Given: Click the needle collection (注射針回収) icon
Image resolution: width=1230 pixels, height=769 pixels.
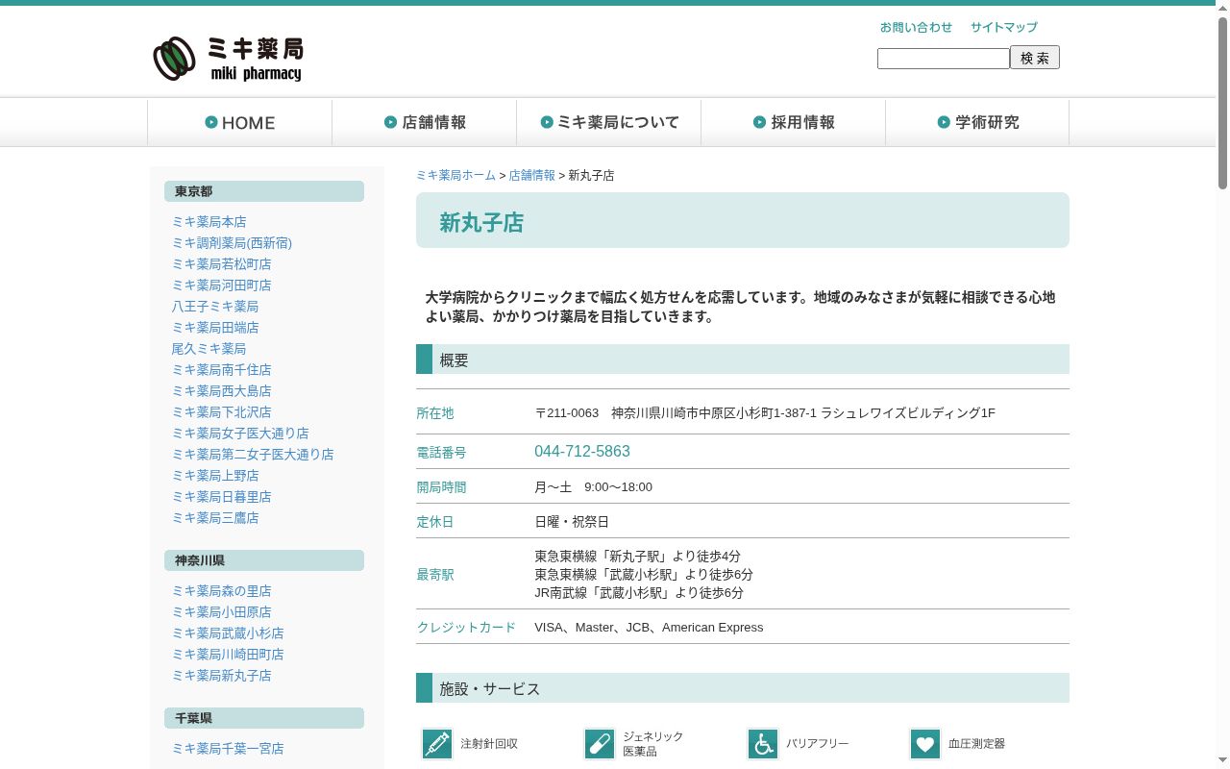Looking at the screenshot, I should click(437, 744).
